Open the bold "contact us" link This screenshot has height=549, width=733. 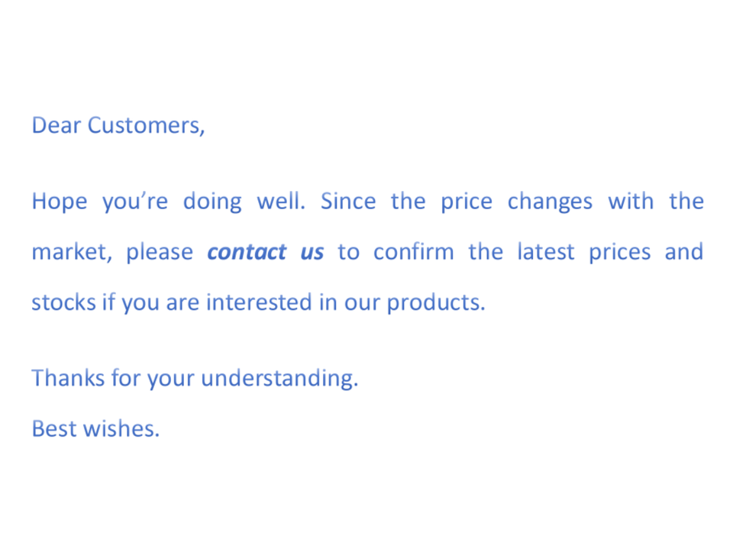pyautogui.click(x=265, y=252)
